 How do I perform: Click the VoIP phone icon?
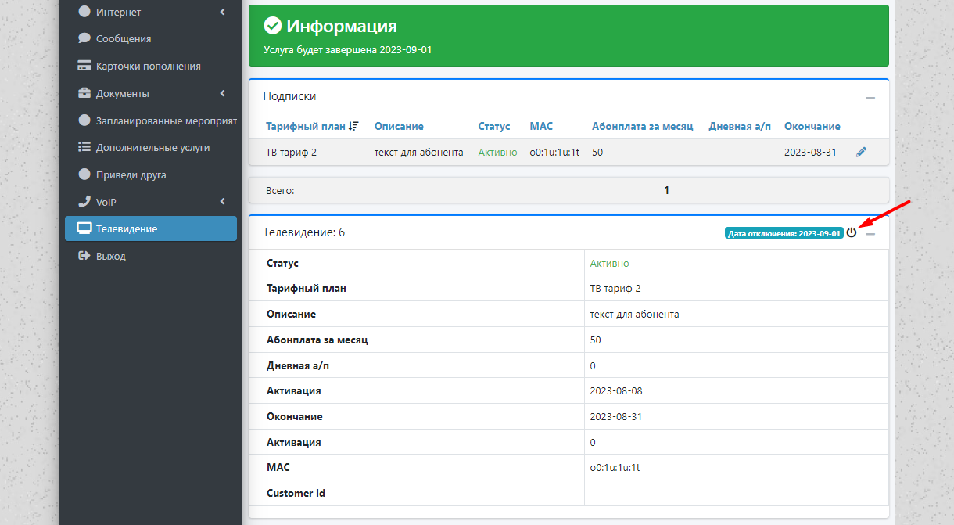(x=84, y=202)
